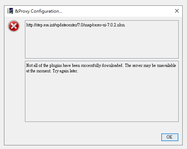The image size is (187, 149).
Task: Click the red error cross icon
Action: [x=14, y=26]
